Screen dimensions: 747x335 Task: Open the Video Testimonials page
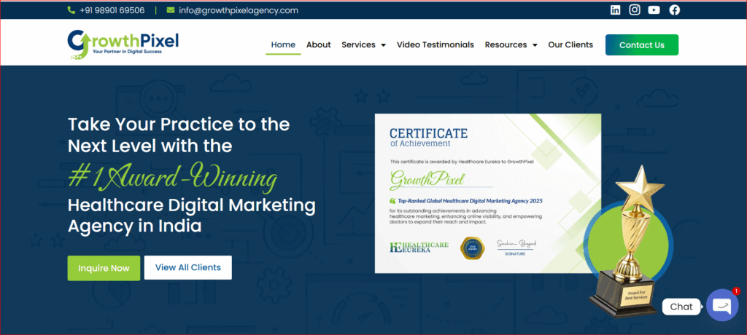435,44
